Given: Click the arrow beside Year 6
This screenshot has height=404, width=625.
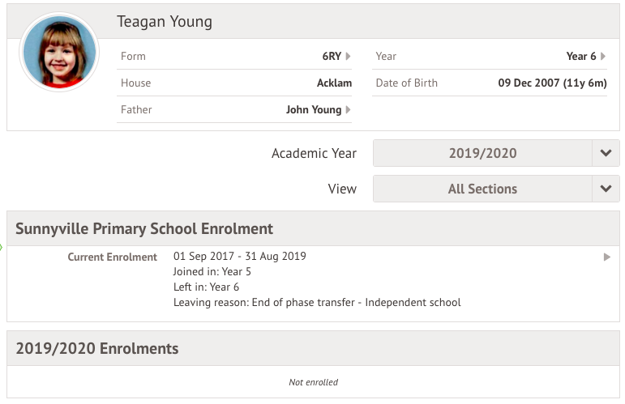Looking at the screenshot, I should [x=603, y=56].
